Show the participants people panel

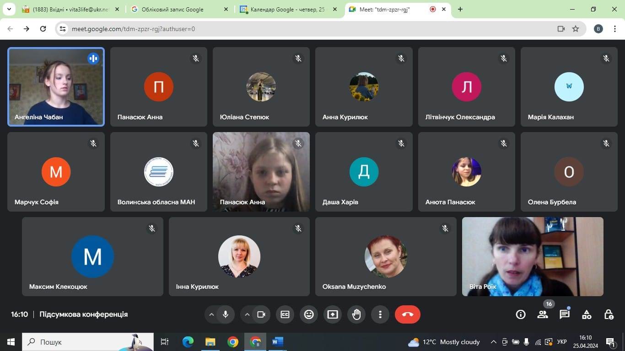pos(543,314)
